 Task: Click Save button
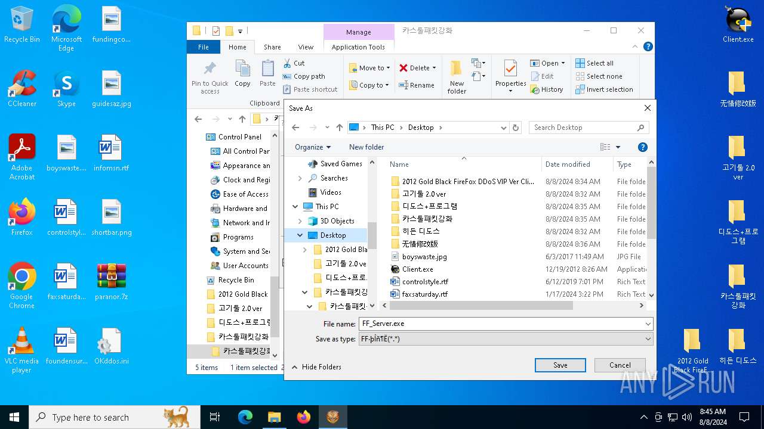click(560, 365)
